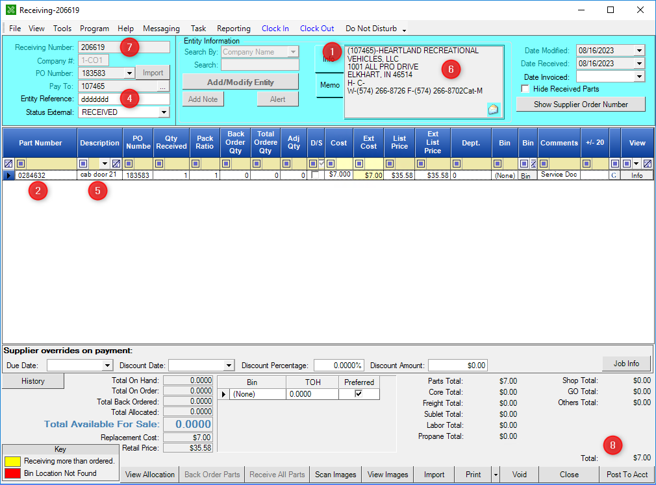Click the Void button
This screenshot has height=485, width=656.
click(x=520, y=475)
